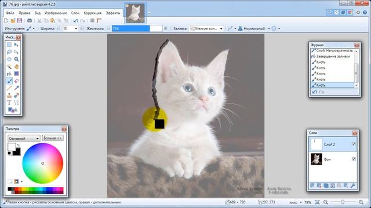
Task: Select the Magic Wand tool
Action: (x=9, y=66)
